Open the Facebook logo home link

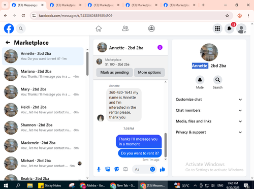pyautogui.click(x=9, y=28)
